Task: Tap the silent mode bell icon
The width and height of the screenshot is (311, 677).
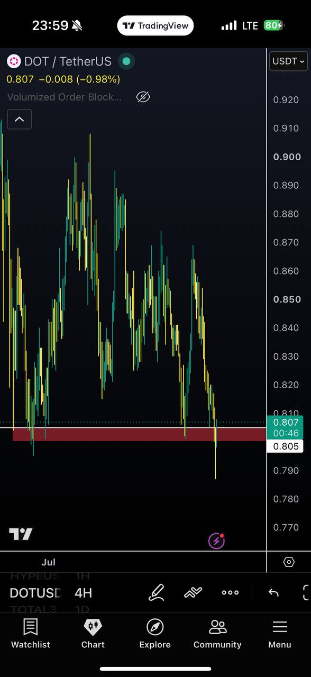Action: click(x=77, y=25)
